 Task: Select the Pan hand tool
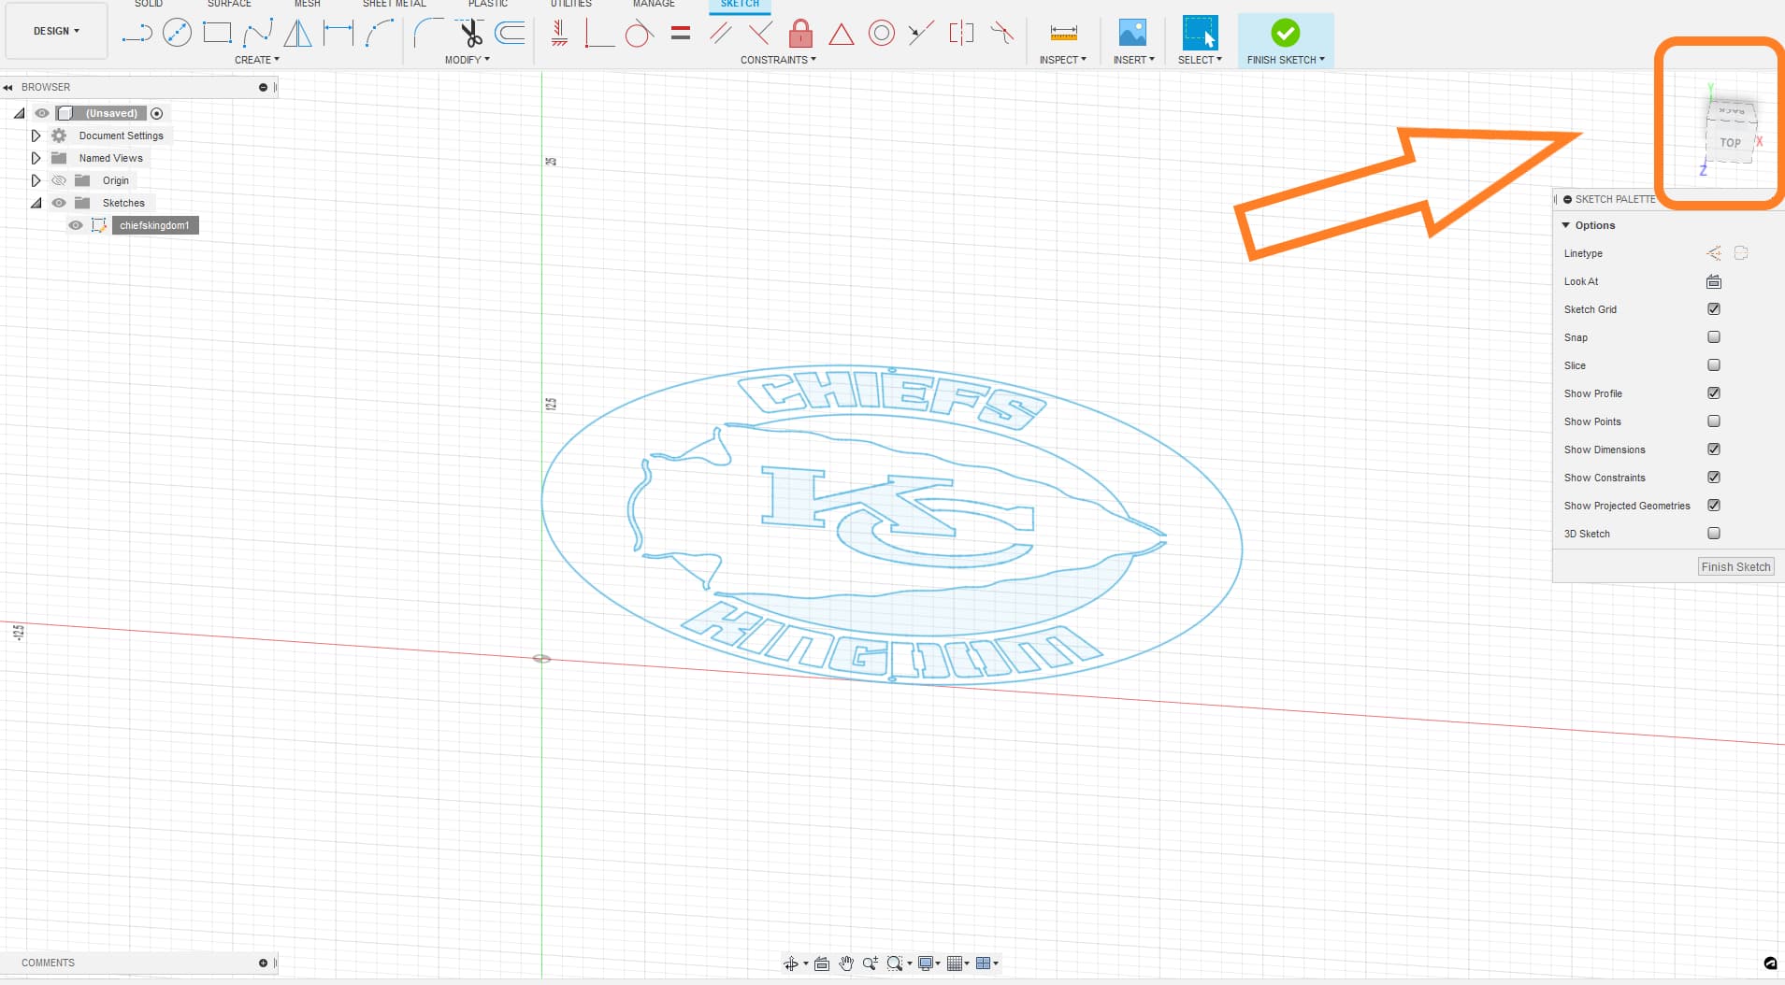point(846,964)
